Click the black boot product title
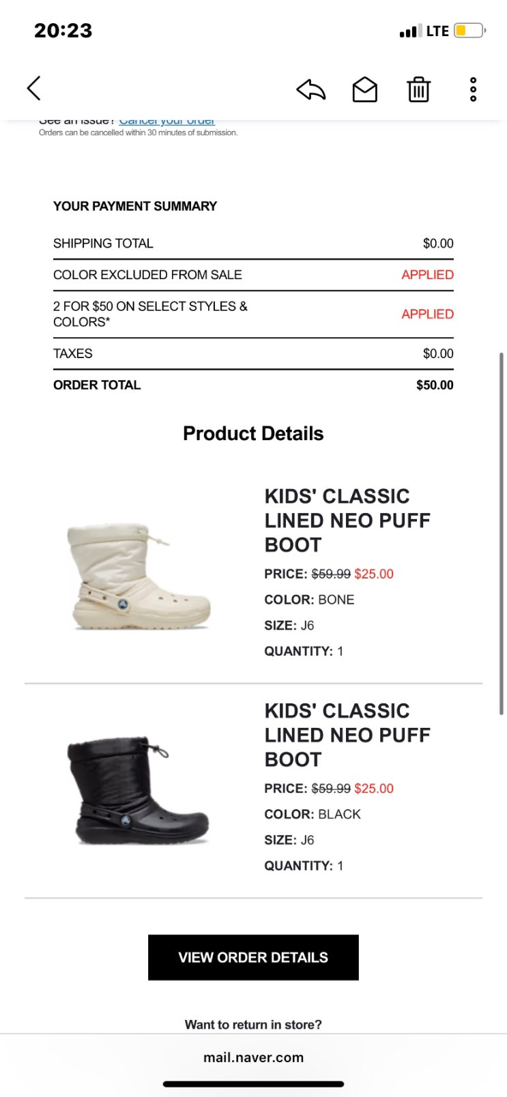Image resolution: width=507 pixels, height=1097 pixels. point(347,735)
